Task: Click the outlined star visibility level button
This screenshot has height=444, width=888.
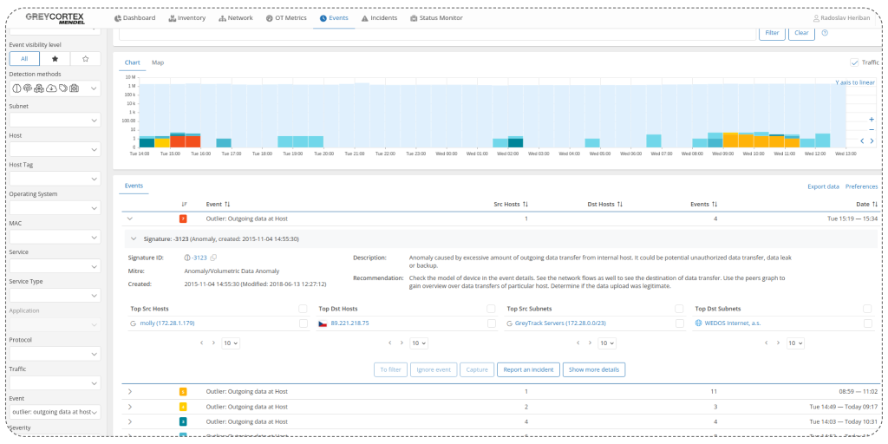Action: 85,59
